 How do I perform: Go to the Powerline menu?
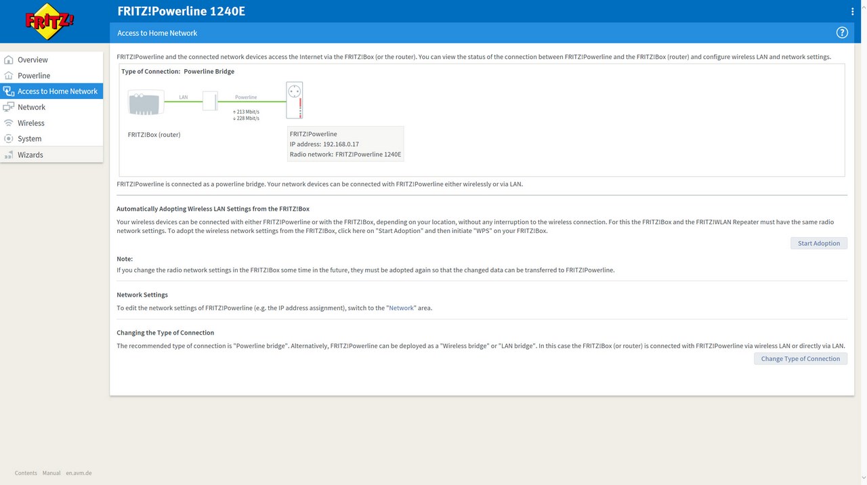tap(51, 75)
